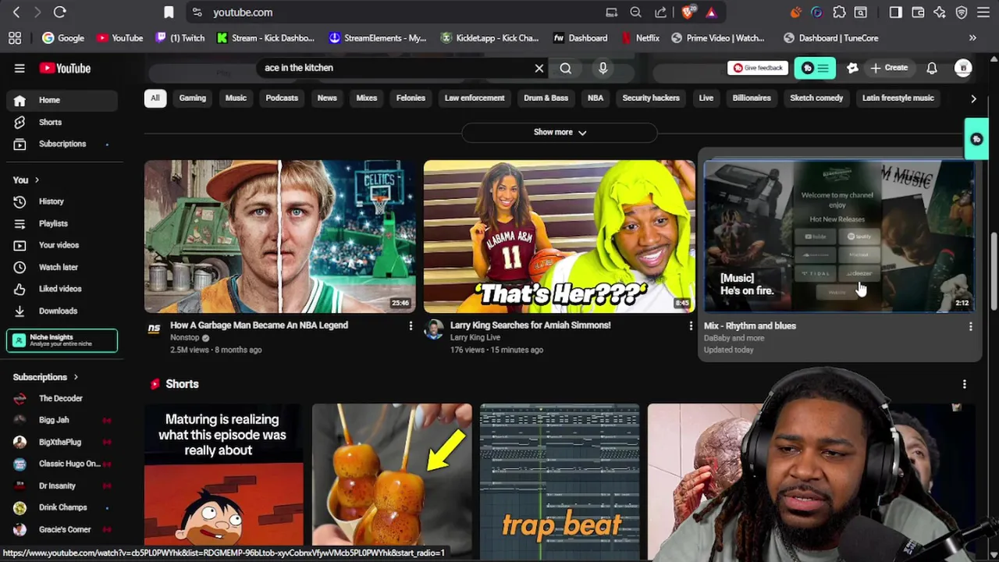
Task: Start voice search with microphone
Action: click(603, 68)
